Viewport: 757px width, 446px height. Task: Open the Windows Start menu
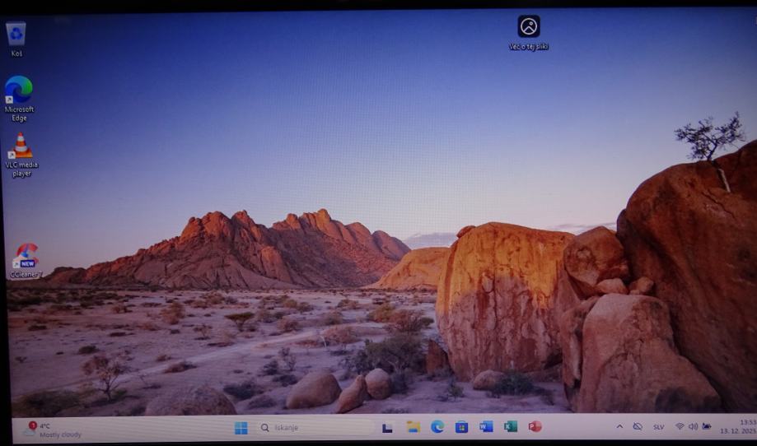click(x=241, y=428)
